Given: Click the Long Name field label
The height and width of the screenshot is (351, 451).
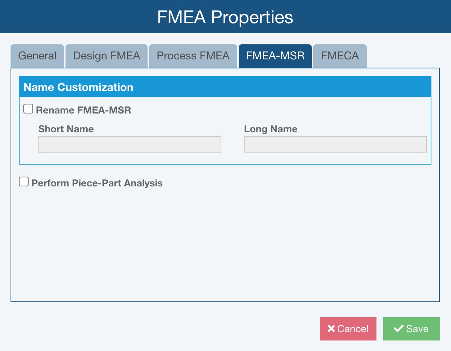Looking at the screenshot, I should [270, 129].
